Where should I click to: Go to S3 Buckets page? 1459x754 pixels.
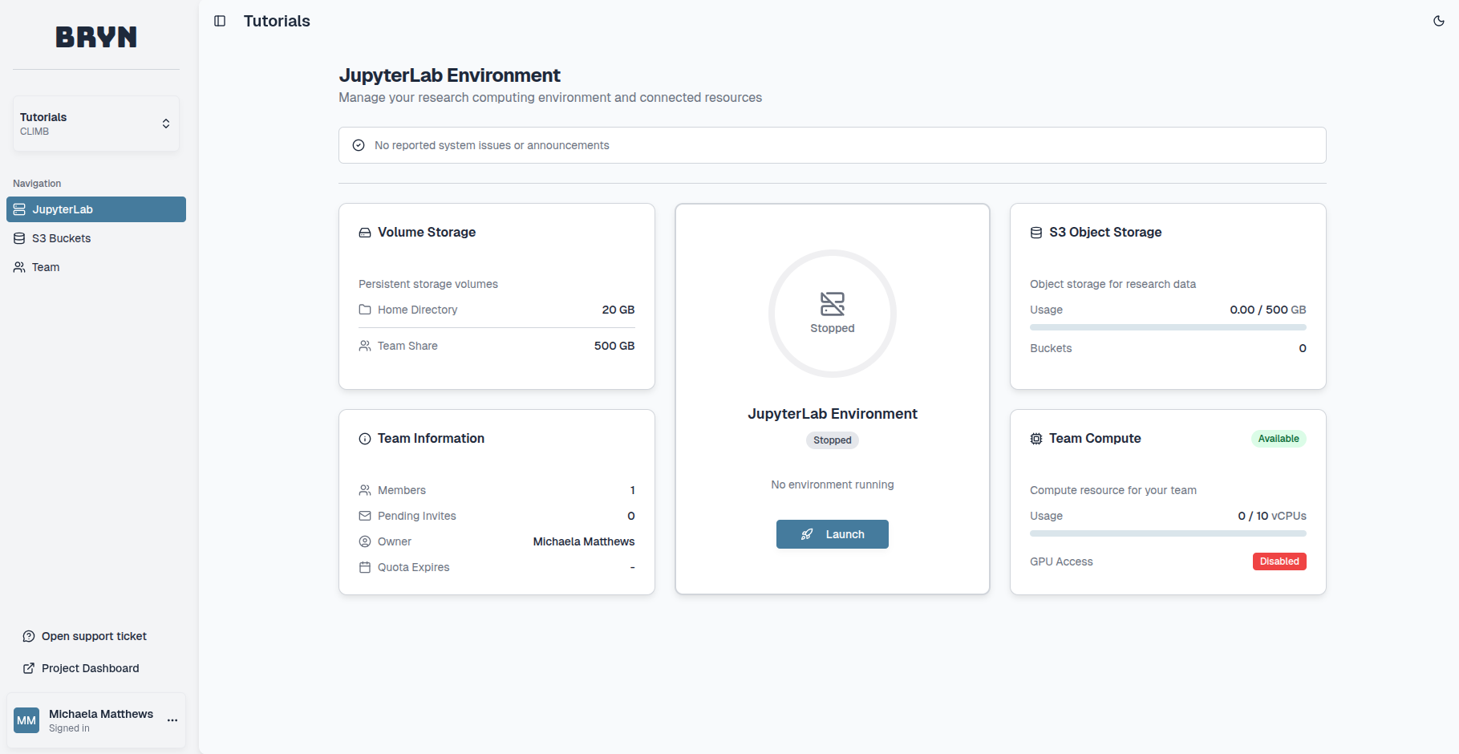(x=61, y=238)
